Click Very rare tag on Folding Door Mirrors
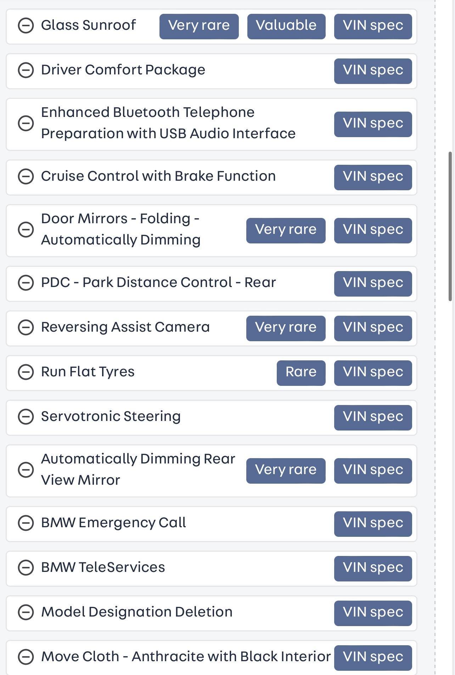455x675 pixels. pyautogui.click(x=286, y=230)
